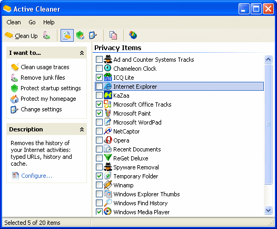Click the Ad and Counter Systems Tracks spy icon
The image size is (277, 229).
pyautogui.click(x=107, y=59)
